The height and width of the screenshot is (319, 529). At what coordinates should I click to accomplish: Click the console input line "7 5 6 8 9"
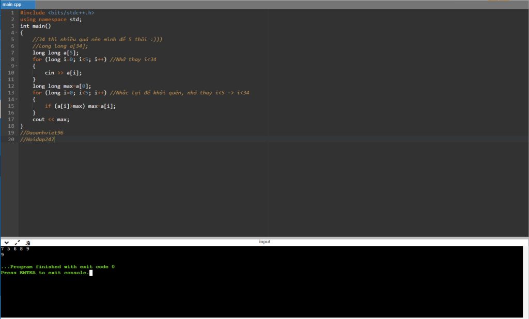tap(15, 249)
